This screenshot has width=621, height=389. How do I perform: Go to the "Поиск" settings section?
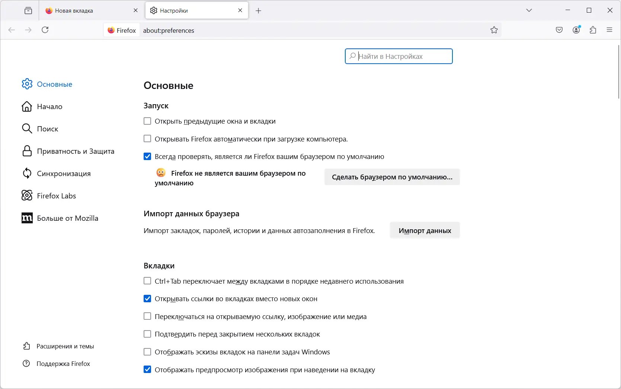[x=47, y=129]
